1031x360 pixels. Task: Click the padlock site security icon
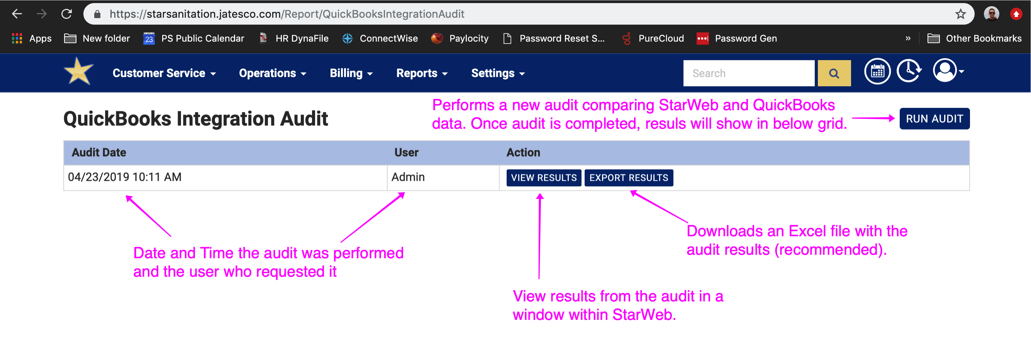click(x=97, y=14)
